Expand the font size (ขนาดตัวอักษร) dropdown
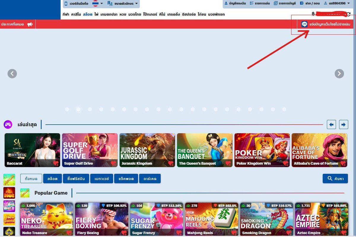Screen dimensions: 356x237 click(123, 4)
